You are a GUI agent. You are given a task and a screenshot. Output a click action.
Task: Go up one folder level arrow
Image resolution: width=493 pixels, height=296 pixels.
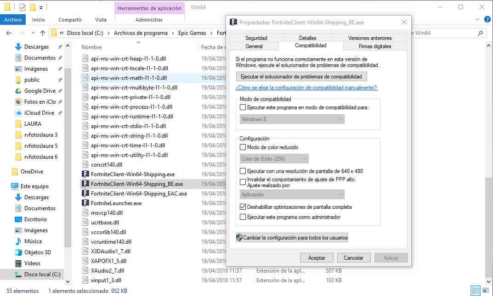[43, 33]
